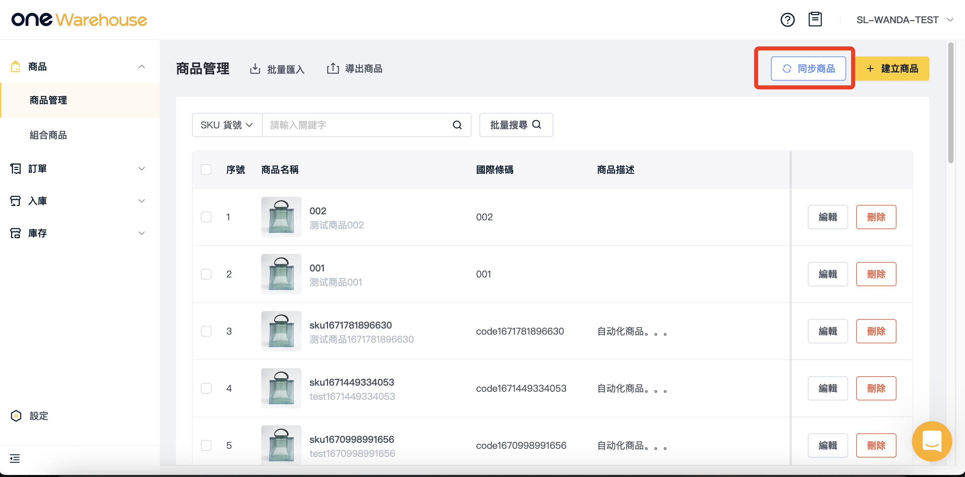Select checkbox for sku1671449334053 row
Screen dimensions: 965x477
206,388
